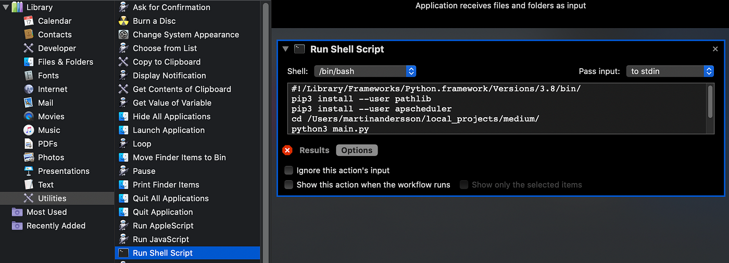
Task: Click the Internet globe icon
Action: pos(29,89)
